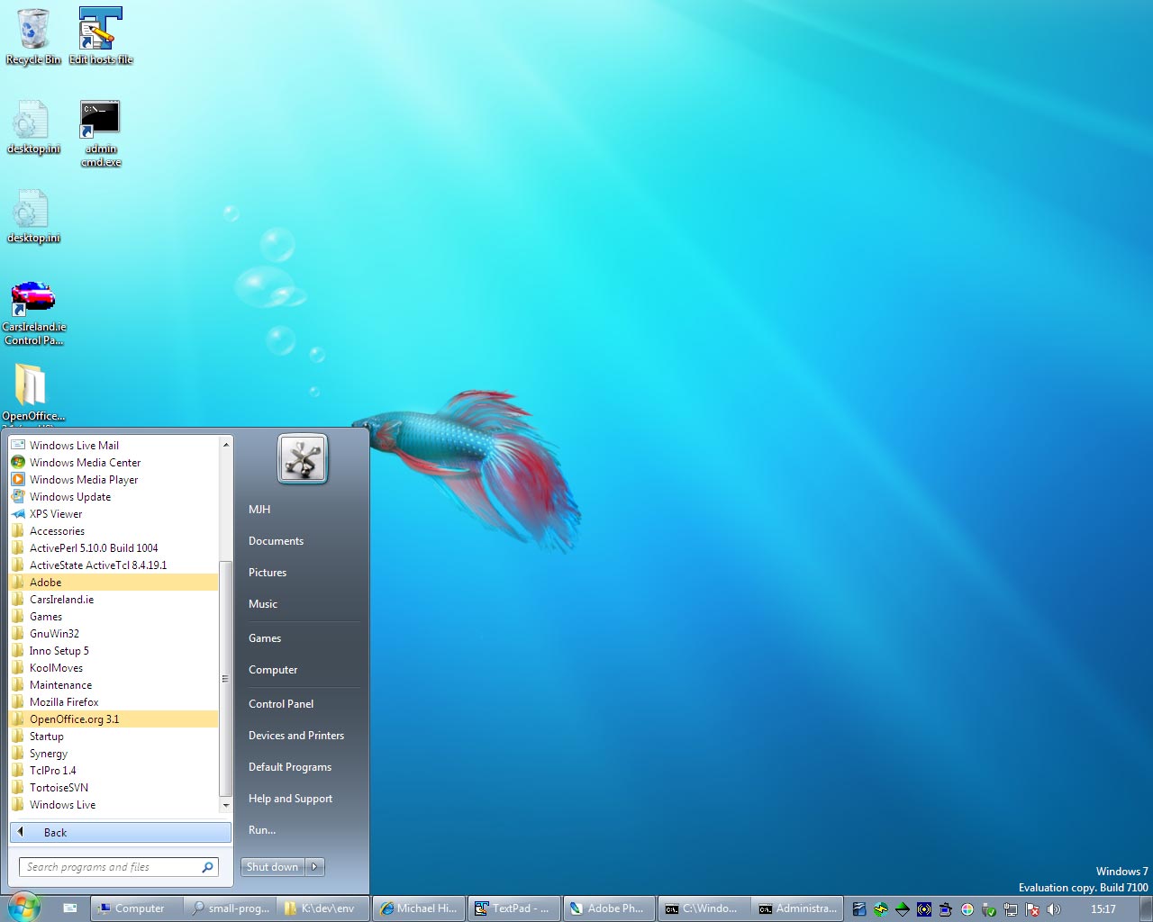Expand the Accessories folder
The height and width of the screenshot is (922, 1153).
coord(113,530)
